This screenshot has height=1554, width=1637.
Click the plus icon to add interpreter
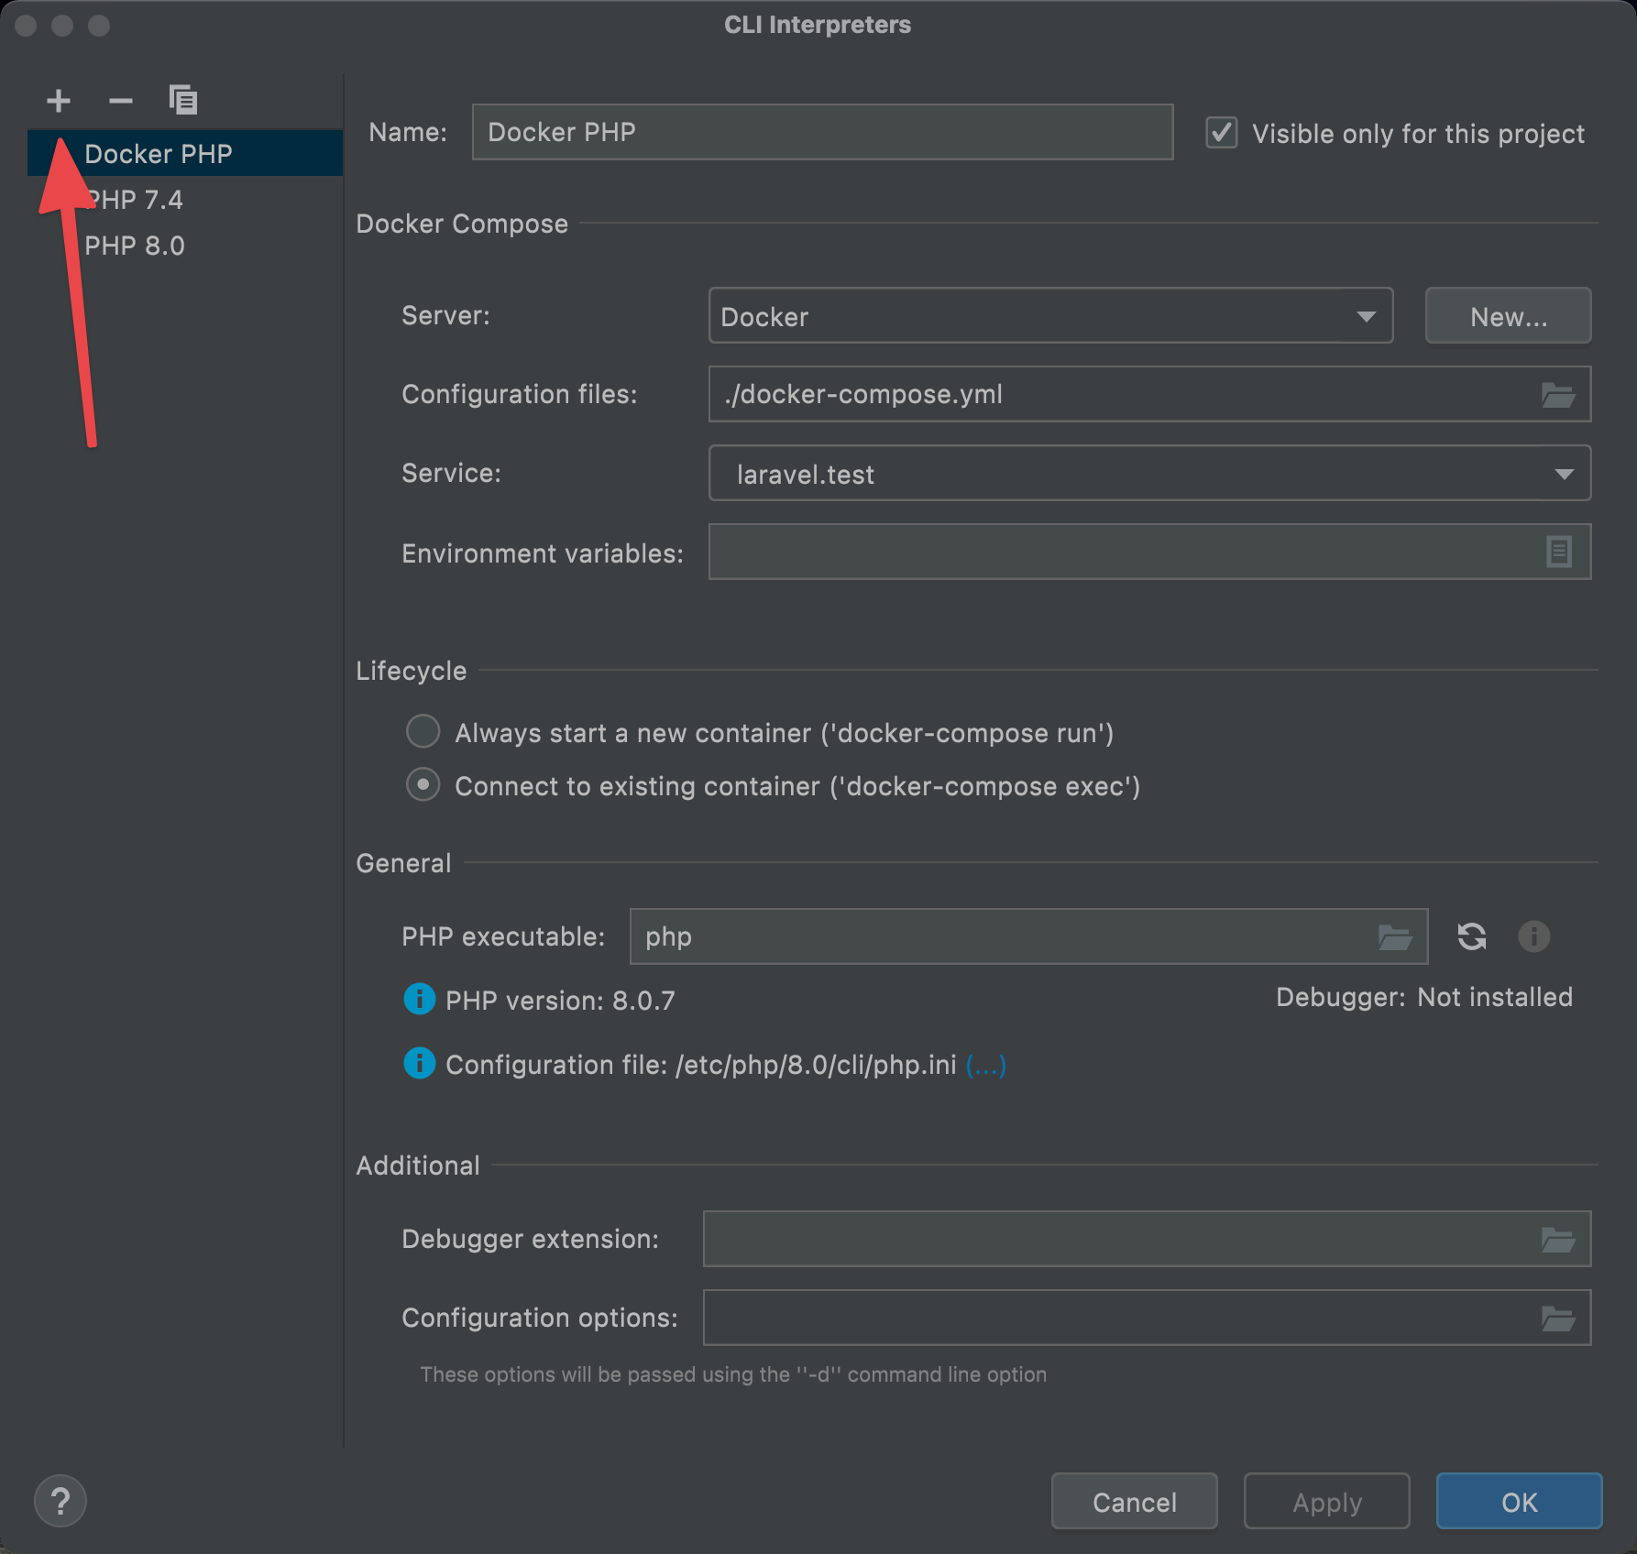(59, 100)
